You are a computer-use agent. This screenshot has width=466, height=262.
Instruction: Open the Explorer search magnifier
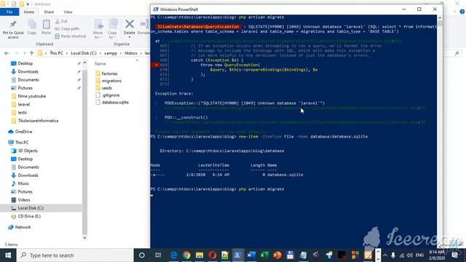pos(457,53)
